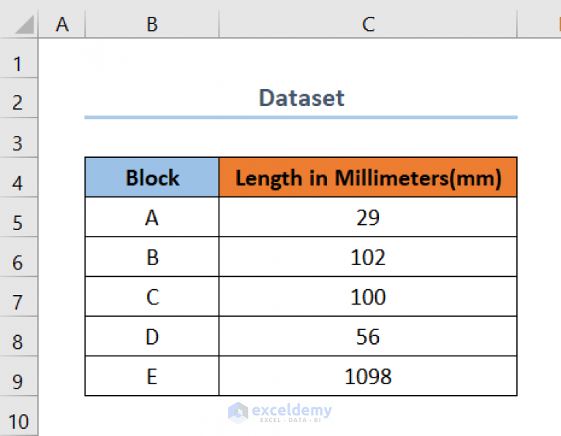Click the cell containing 1098
The height and width of the screenshot is (436, 561).
click(368, 377)
